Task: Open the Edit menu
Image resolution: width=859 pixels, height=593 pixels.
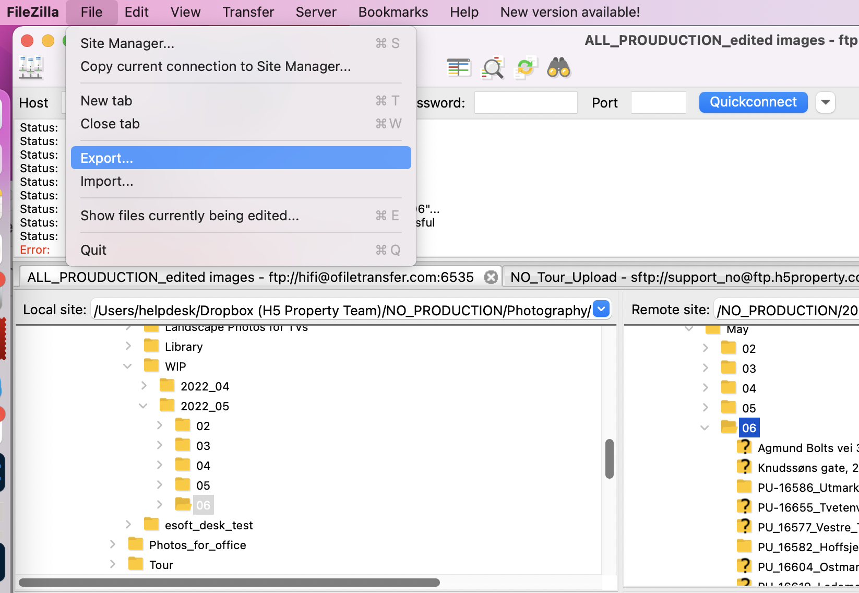Action: [x=137, y=12]
